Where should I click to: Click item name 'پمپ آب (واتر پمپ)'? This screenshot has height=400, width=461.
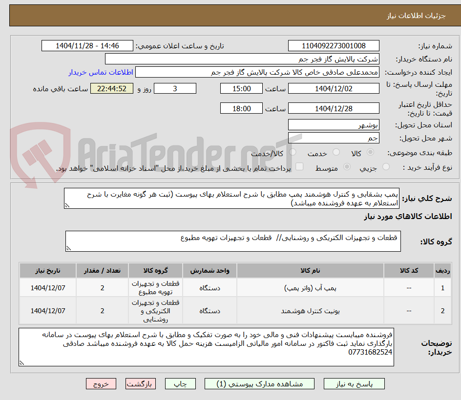[x=310, y=288]
